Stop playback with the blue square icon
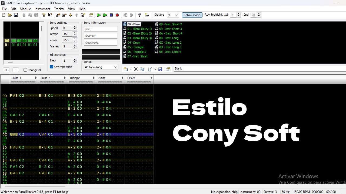Viewport: 346px width, 194px height. coord(111,15)
